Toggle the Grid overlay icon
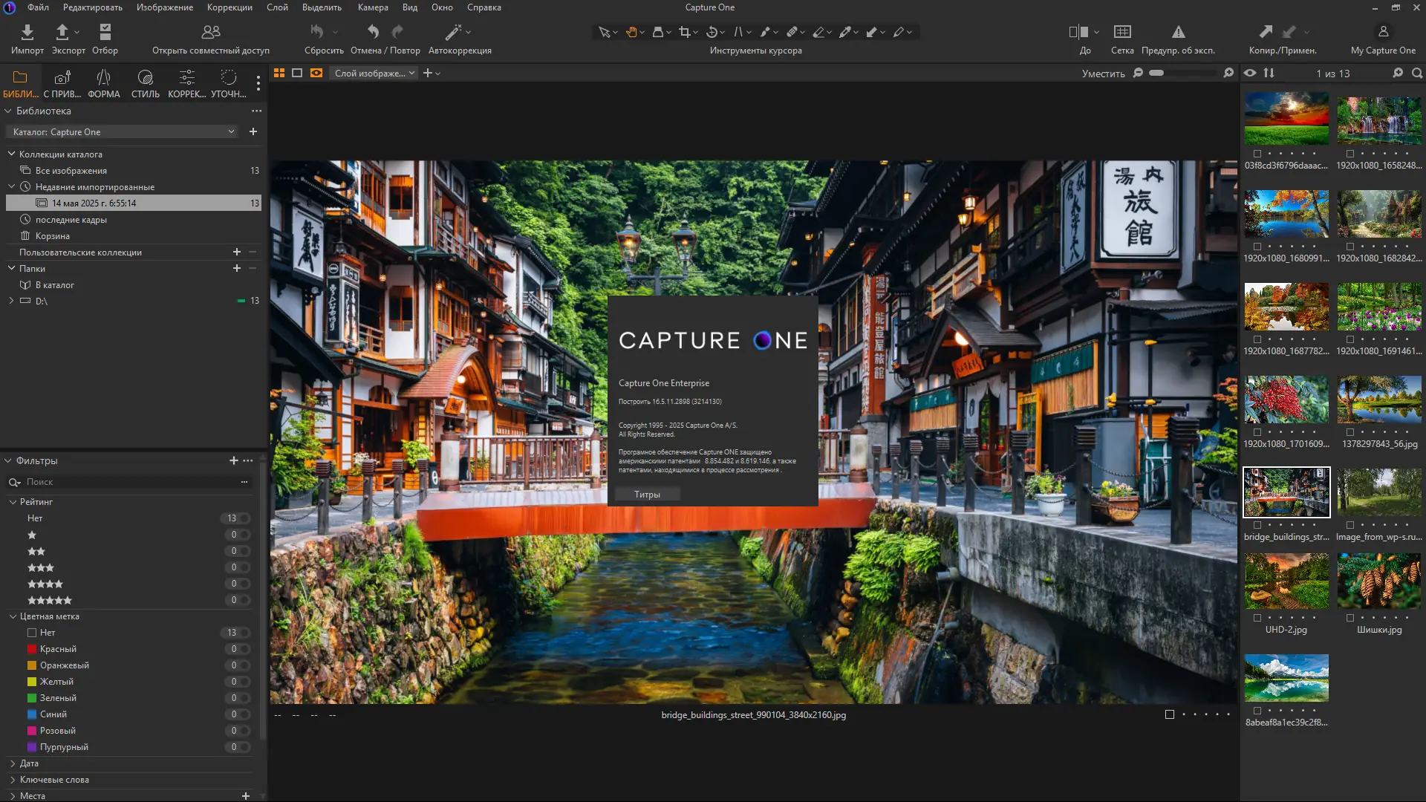The image size is (1426, 802). [x=1122, y=32]
